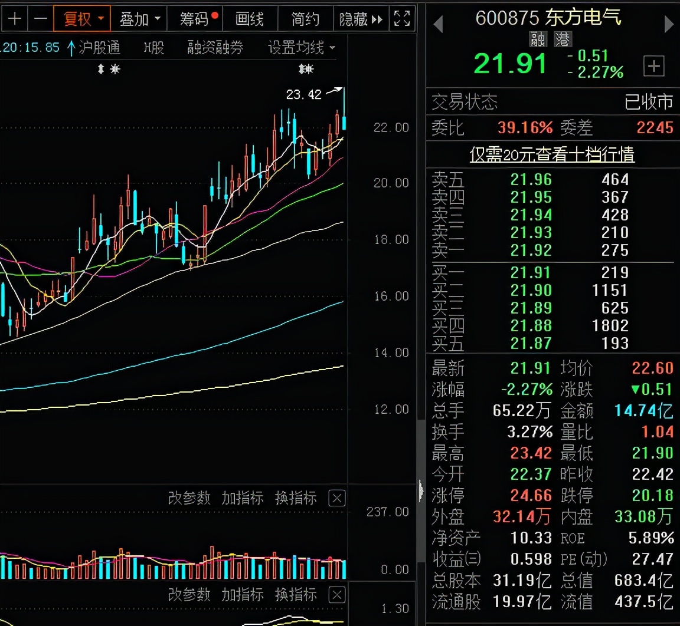Click the 委差 value 2245

pos(655,127)
